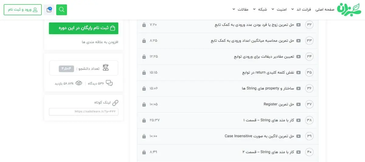365x162 pixels.
Task: Click the Sabzlearn green logo
Action: coord(349,10)
